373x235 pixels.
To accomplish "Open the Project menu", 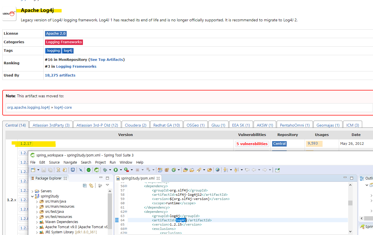I will pos(100,162).
